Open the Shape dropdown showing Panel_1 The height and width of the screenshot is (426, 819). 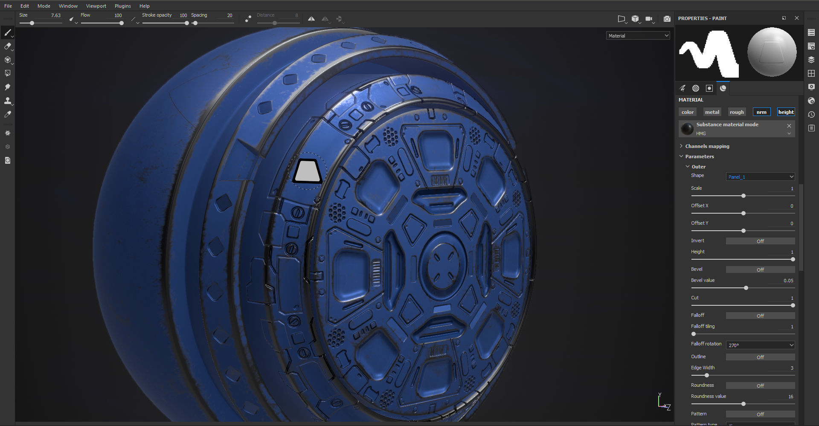click(760, 177)
